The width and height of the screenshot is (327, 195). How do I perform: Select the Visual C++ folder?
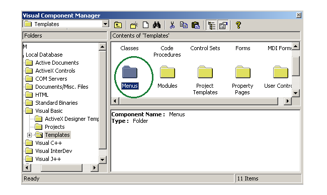click(x=49, y=143)
